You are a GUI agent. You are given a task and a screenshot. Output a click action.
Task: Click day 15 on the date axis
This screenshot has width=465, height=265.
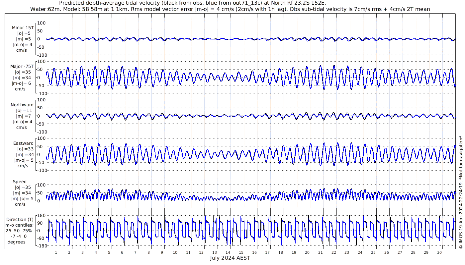241,252
